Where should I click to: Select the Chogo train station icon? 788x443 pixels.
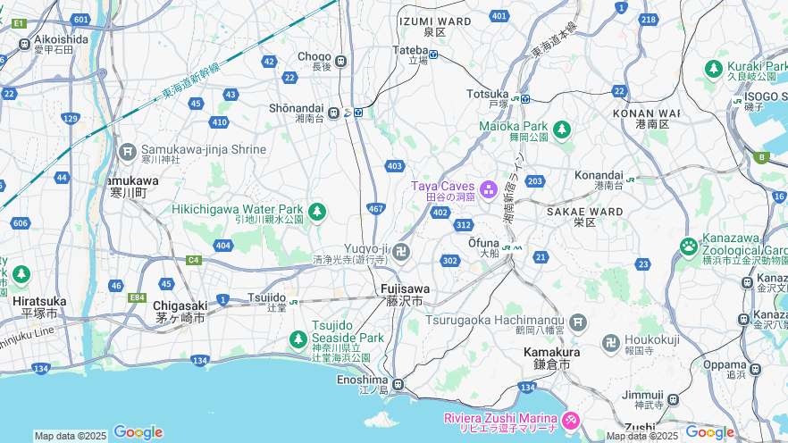click(341, 62)
